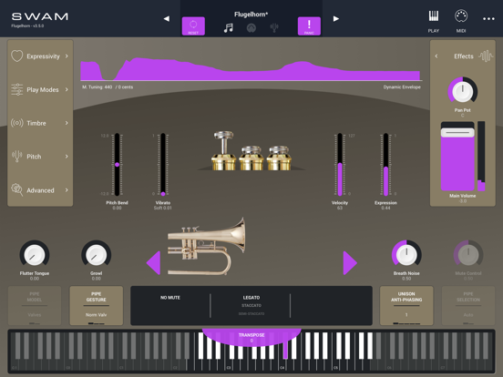Viewport: 503px width, 377px height.
Task: Open the Play keyboard view
Action: pyautogui.click(x=434, y=21)
